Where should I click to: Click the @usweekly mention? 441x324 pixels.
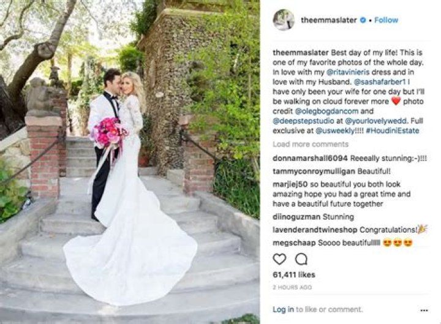335,131
